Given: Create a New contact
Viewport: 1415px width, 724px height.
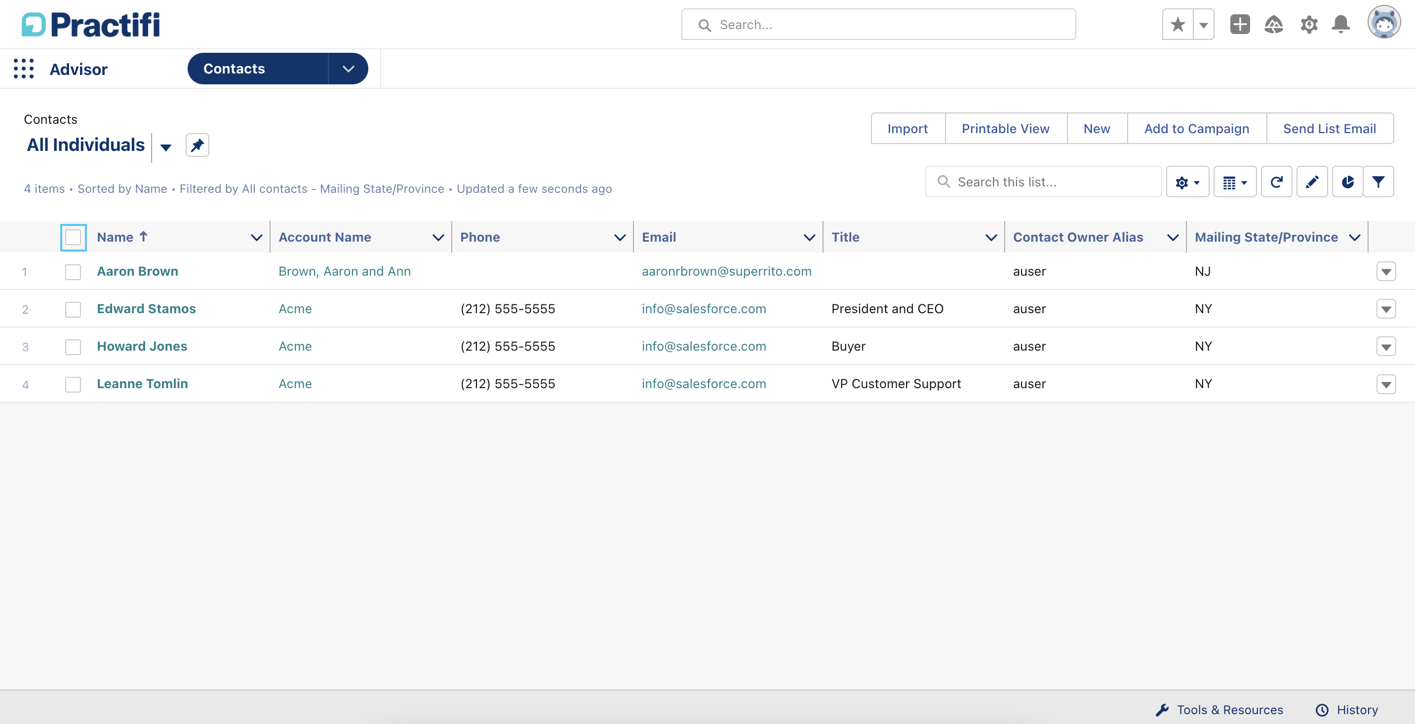Looking at the screenshot, I should [1097, 128].
